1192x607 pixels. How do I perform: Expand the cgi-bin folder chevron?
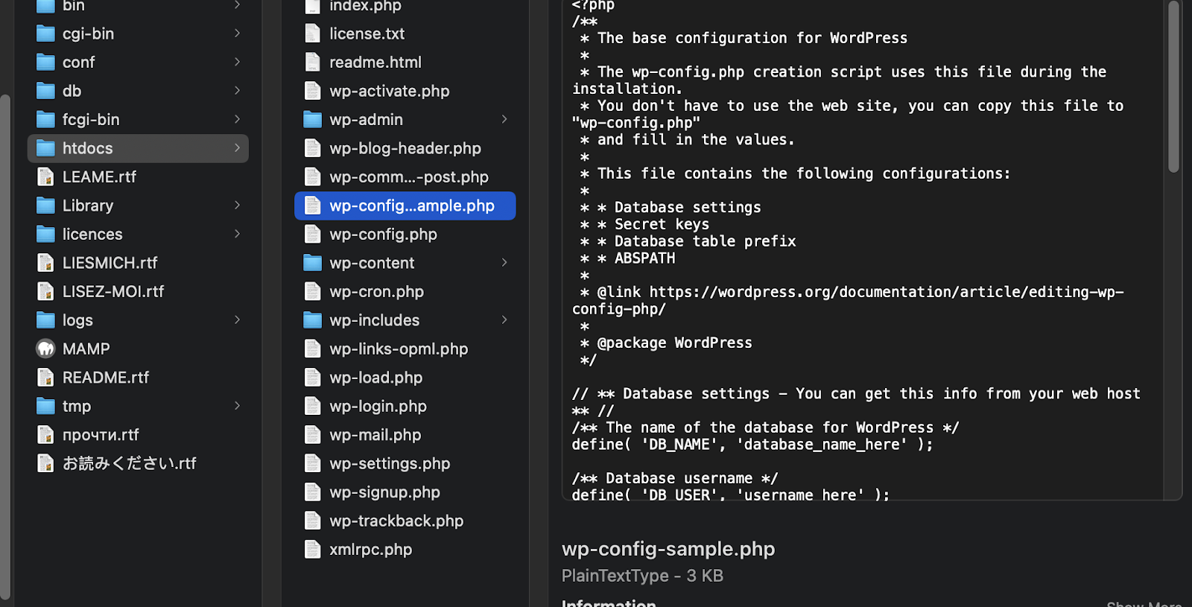237,34
